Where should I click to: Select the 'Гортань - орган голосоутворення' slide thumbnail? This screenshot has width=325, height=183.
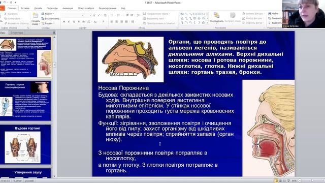point(25,101)
